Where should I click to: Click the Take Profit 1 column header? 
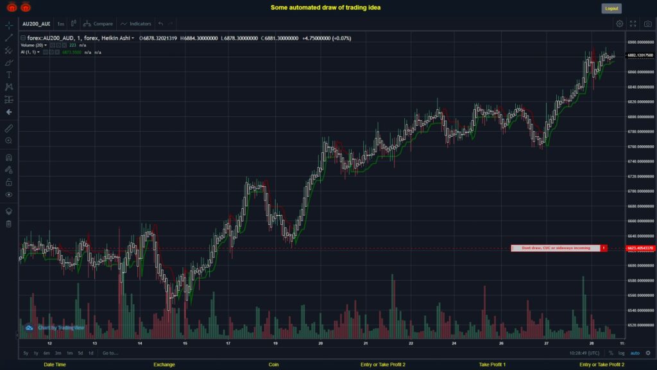pyautogui.click(x=492, y=365)
